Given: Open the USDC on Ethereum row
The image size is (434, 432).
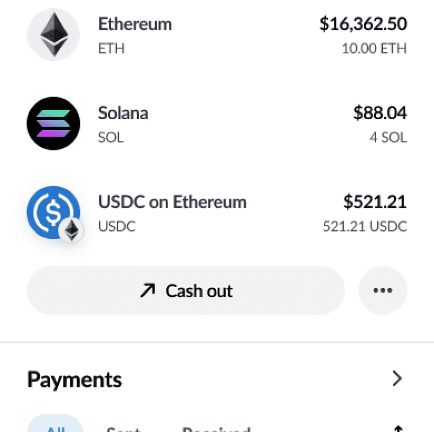Looking at the screenshot, I should 217,213.
